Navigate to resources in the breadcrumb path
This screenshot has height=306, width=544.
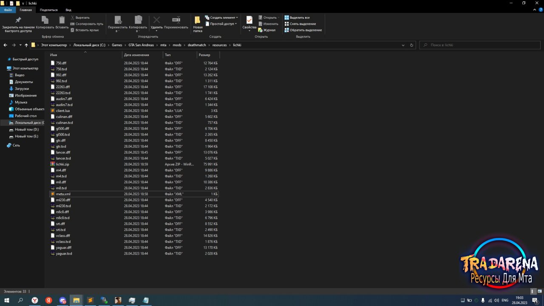pyautogui.click(x=220, y=45)
